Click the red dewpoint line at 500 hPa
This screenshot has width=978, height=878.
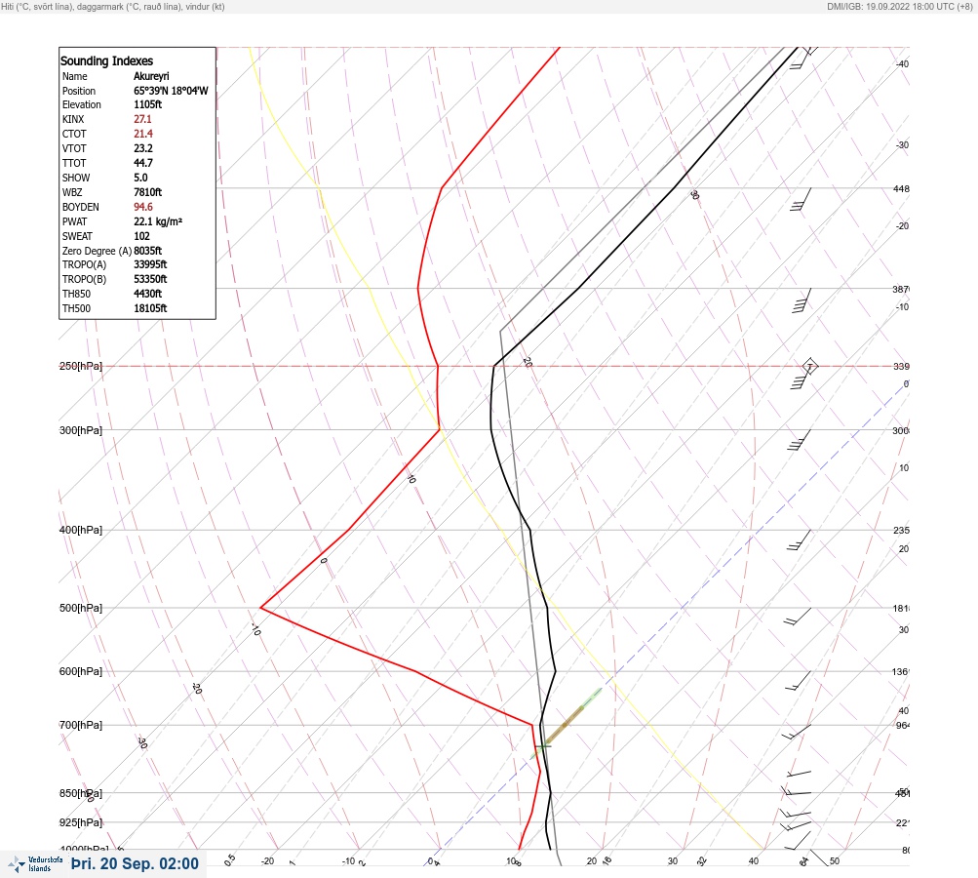[261, 607]
